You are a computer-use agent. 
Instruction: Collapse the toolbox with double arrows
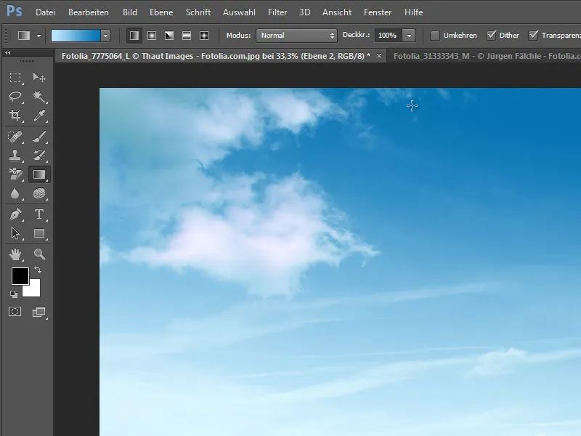tap(8, 53)
